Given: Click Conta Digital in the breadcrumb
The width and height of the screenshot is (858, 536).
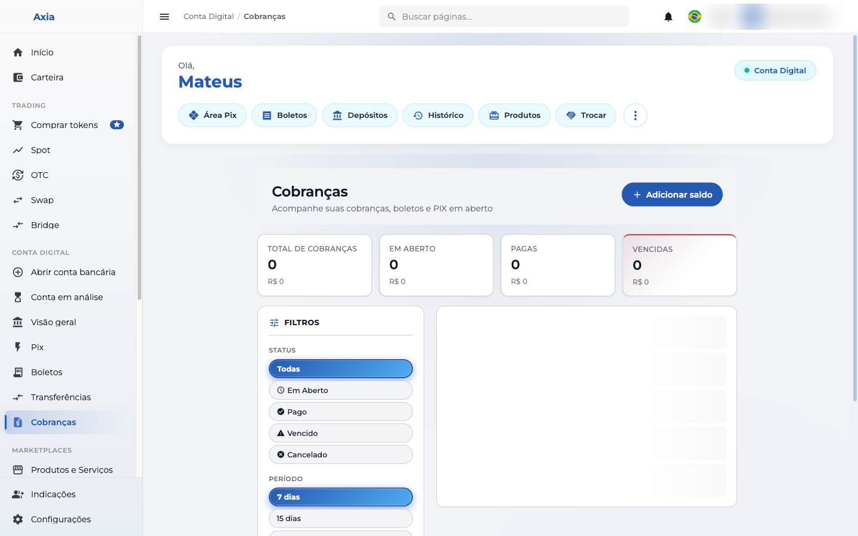Looking at the screenshot, I should pyautogui.click(x=209, y=17).
